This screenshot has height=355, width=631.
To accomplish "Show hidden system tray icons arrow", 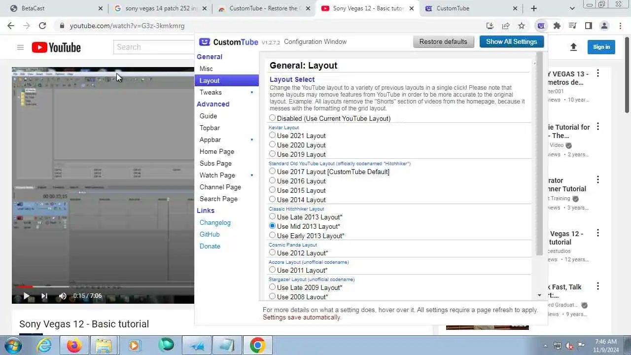I will pyautogui.click(x=545, y=346).
